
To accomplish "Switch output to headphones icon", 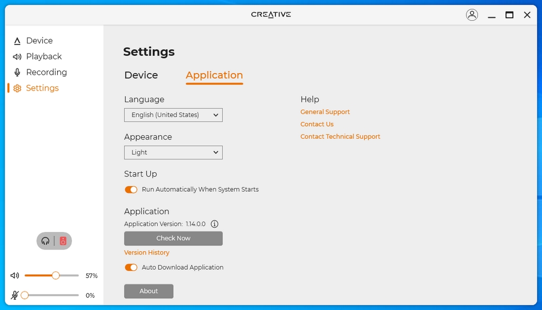I will pyautogui.click(x=46, y=241).
